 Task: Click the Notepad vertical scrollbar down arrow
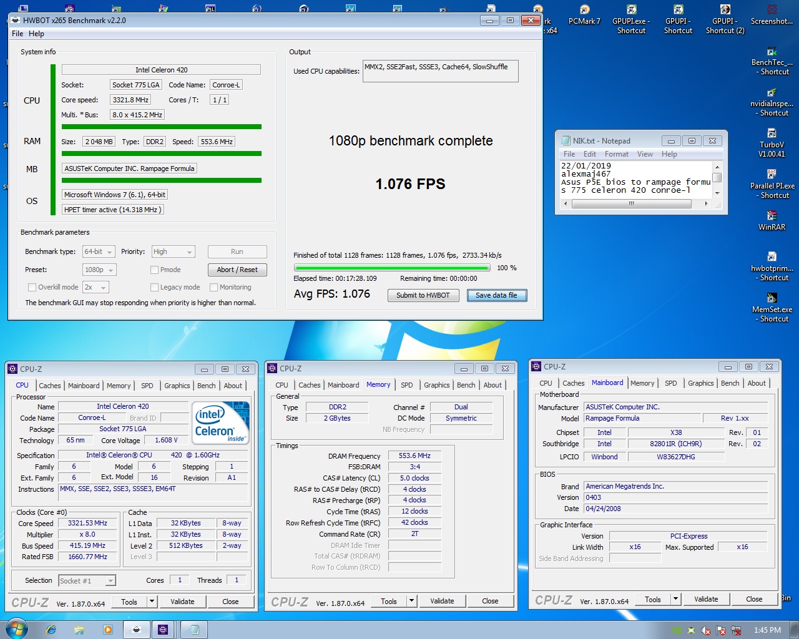pos(717,193)
